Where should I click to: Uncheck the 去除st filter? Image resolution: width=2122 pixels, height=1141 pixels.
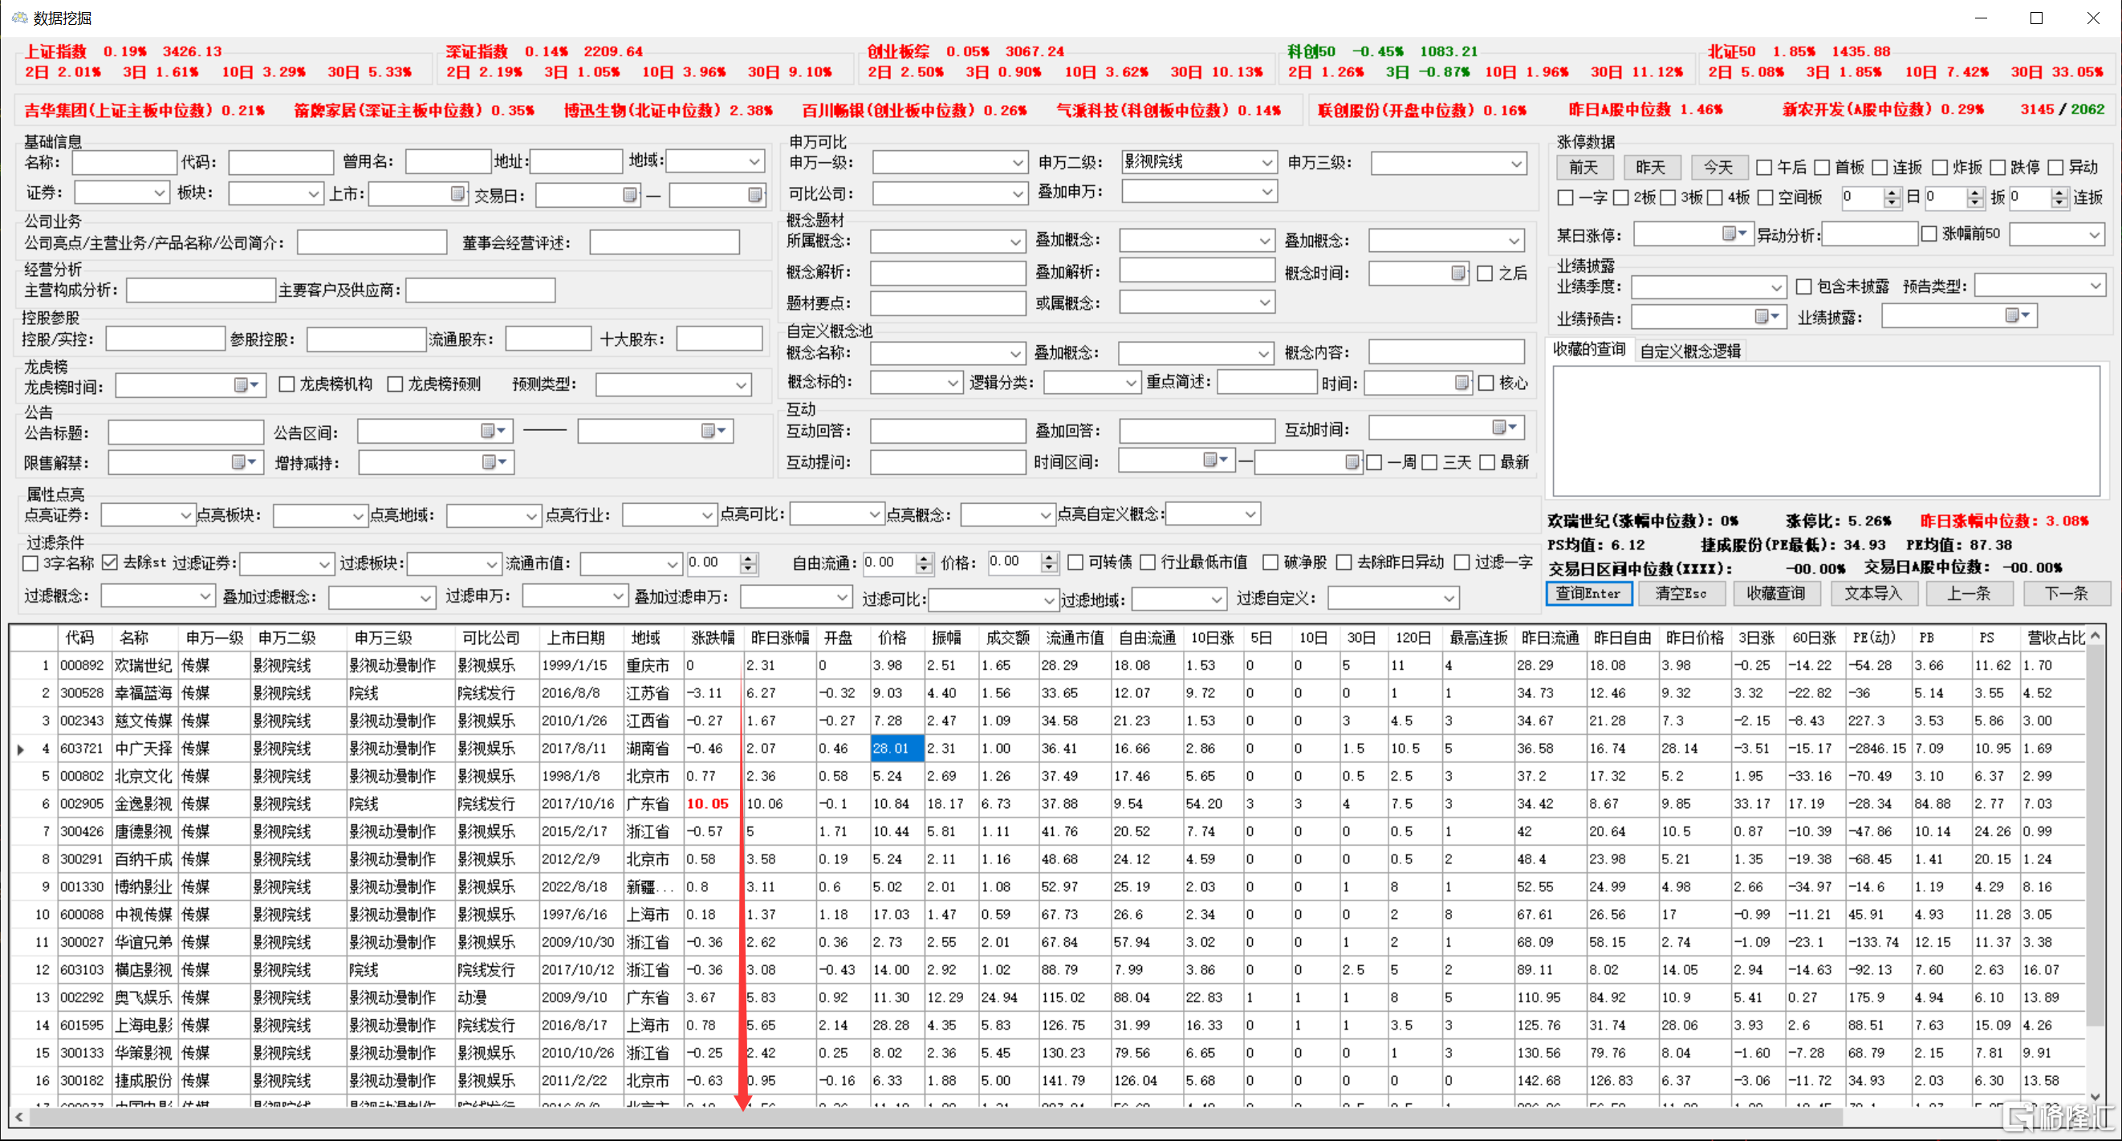click(x=110, y=562)
